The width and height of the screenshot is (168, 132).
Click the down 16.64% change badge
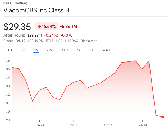point(47,26)
